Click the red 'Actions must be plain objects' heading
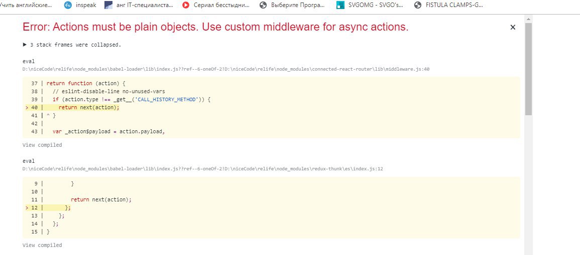This screenshot has height=255, width=580. [215, 28]
